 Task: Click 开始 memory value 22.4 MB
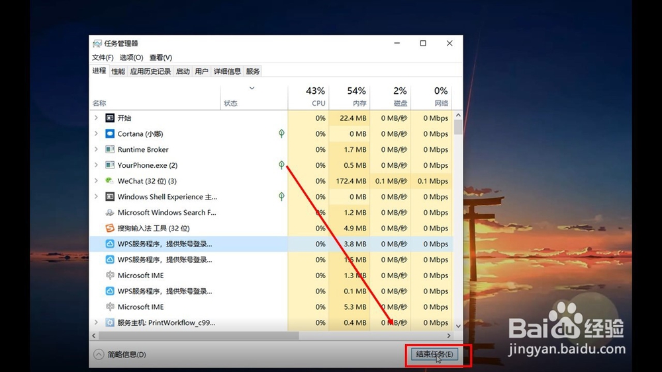pyautogui.click(x=353, y=118)
